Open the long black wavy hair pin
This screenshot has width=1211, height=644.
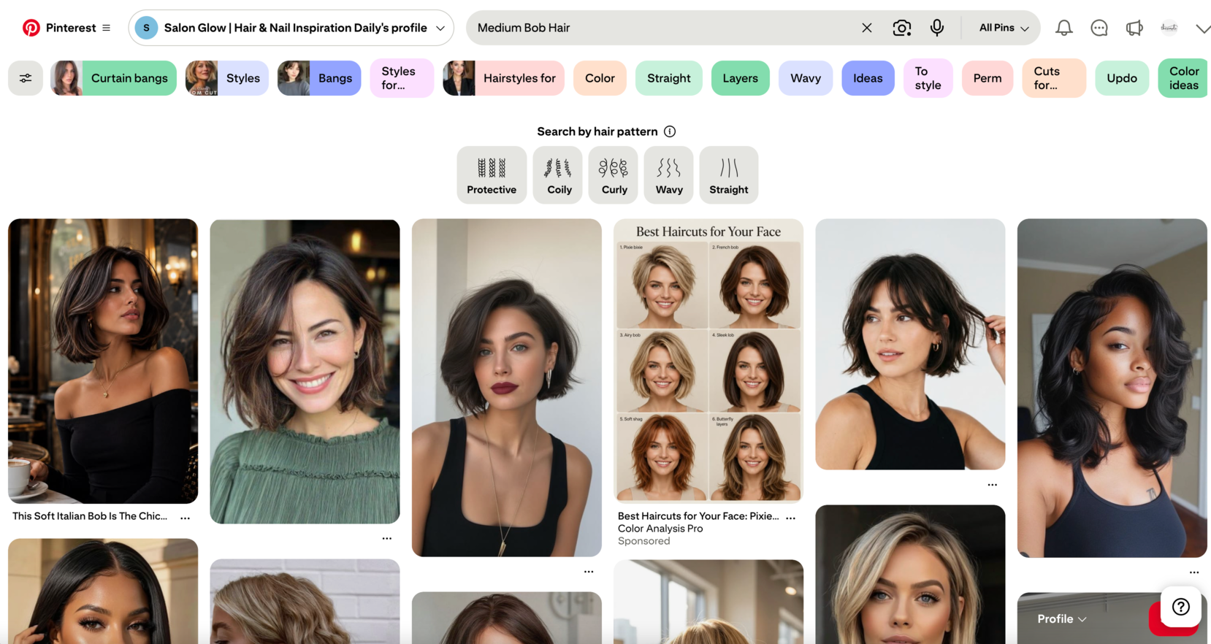coord(1112,388)
